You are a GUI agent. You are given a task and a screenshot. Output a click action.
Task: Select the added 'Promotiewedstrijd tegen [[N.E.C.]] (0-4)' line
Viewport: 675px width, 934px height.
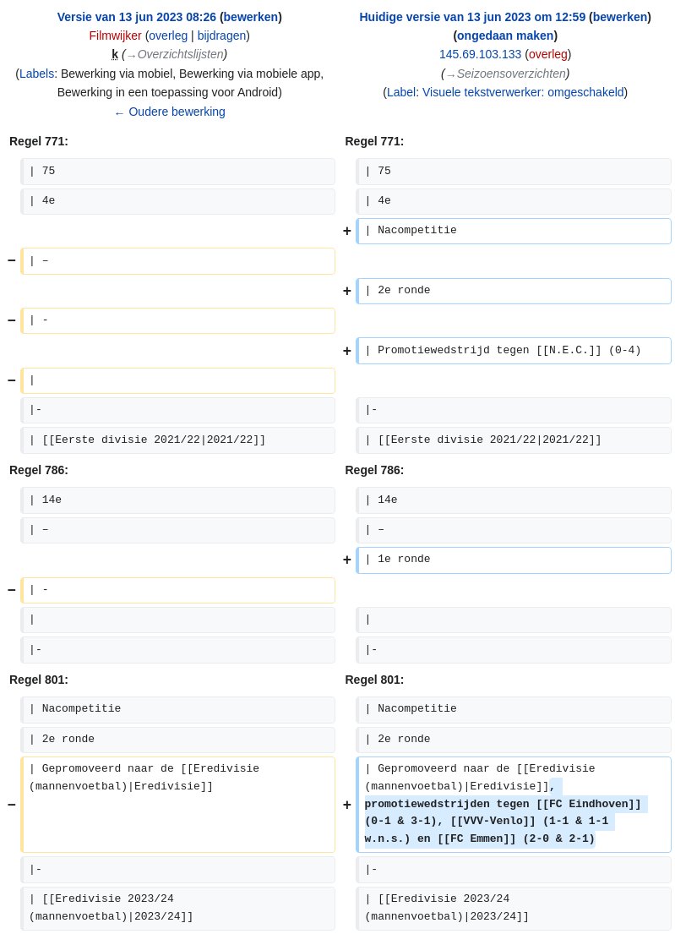pos(514,351)
